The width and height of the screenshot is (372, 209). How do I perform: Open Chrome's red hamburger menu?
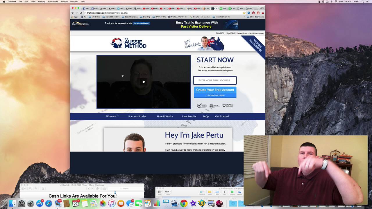(x=263, y=13)
